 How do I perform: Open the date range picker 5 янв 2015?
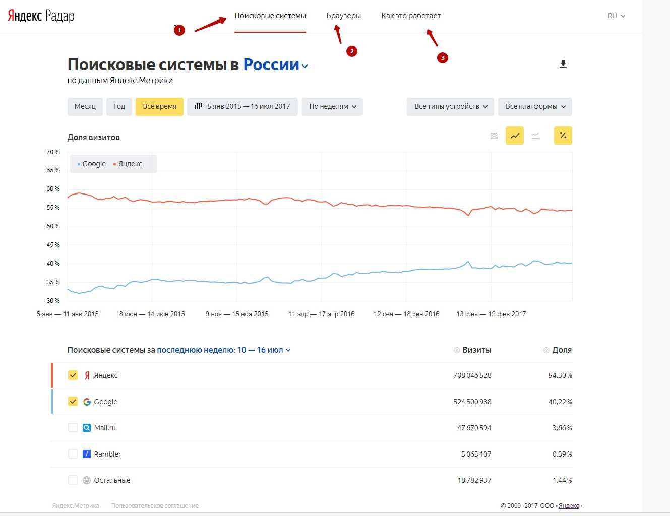[x=242, y=107]
